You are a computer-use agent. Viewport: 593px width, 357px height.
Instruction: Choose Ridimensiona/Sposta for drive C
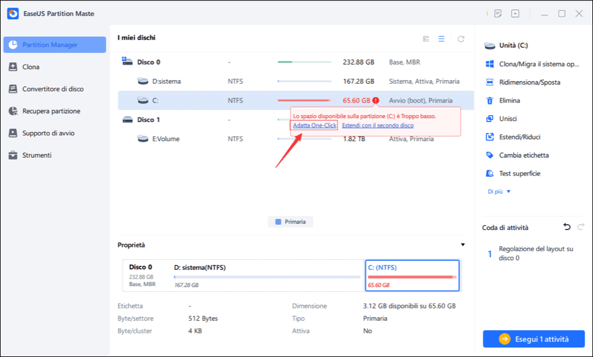tap(523, 82)
